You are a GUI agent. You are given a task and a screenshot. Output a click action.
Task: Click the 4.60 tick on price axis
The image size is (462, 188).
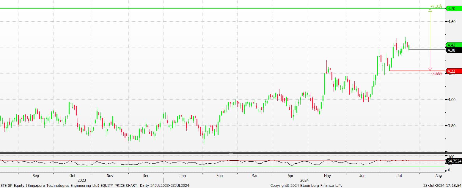[x=452, y=22]
